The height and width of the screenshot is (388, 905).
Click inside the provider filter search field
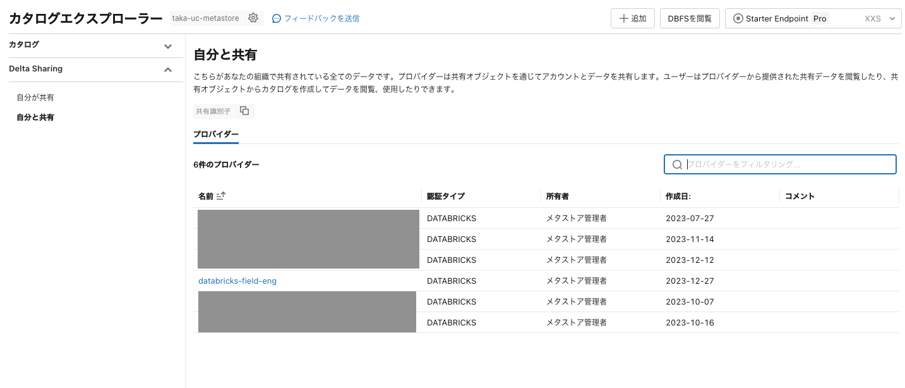pyautogui.click(x=783, y=164)
